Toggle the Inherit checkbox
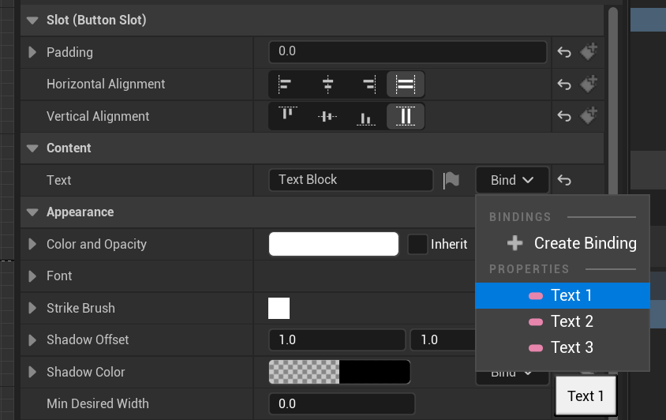This screenshot has width=666, height=420. click(418, 244)
